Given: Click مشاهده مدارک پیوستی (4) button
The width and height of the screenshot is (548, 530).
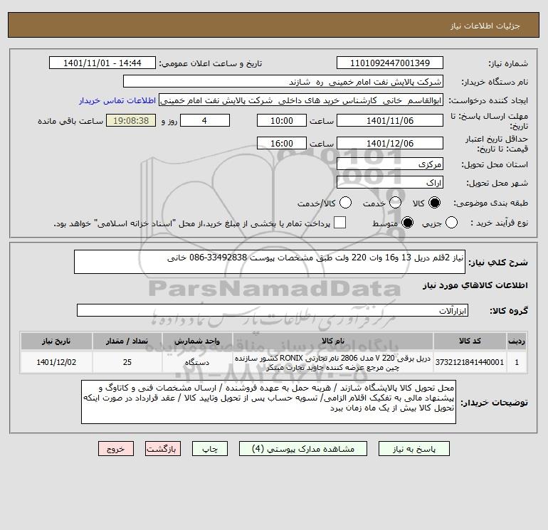Looking at the screenshot, I should (303, 449).
